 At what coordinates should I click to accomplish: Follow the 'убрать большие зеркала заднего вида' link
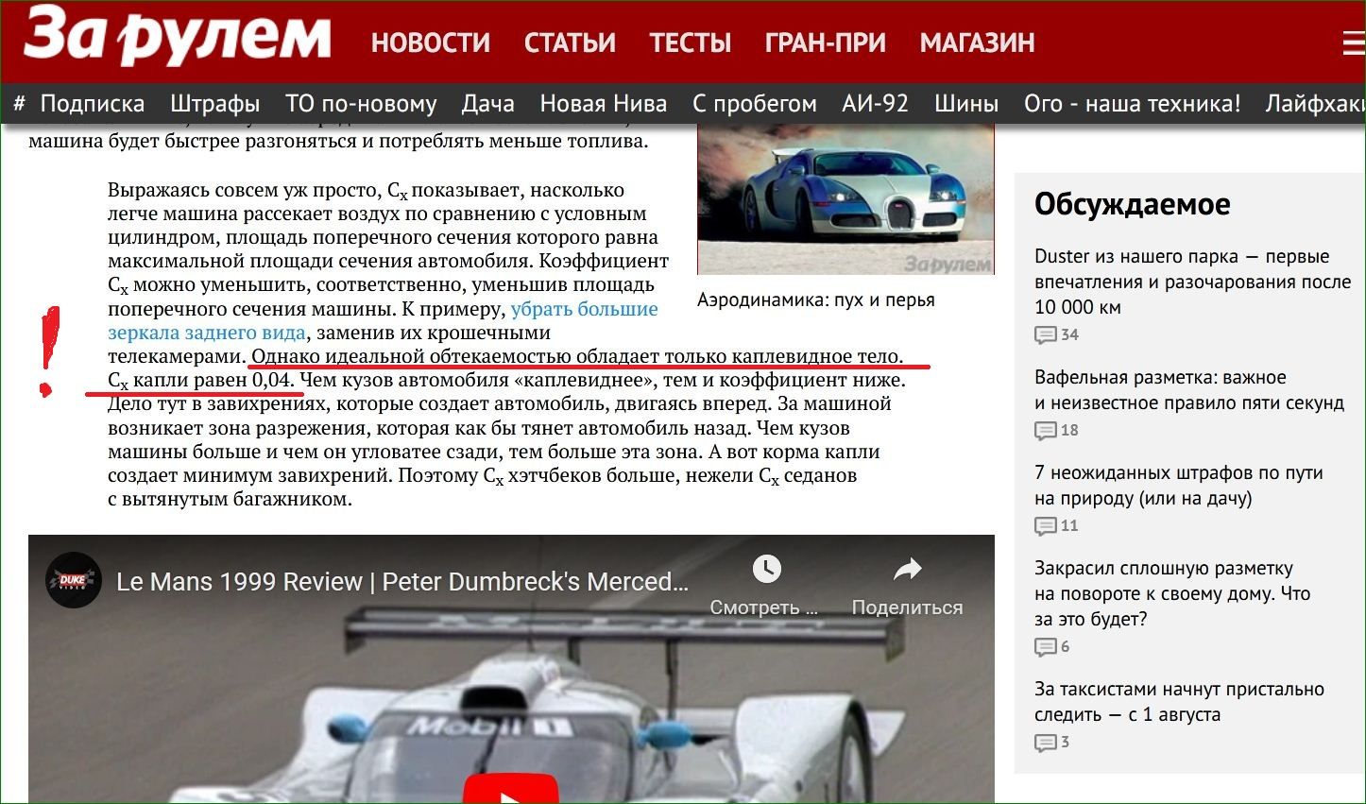coord(383,320)
